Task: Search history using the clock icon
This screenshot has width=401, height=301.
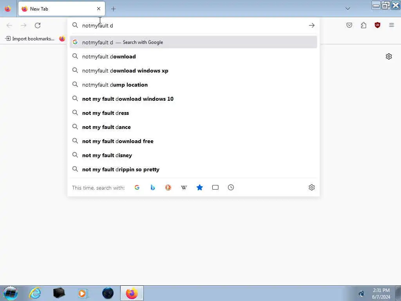Action: 231,188
